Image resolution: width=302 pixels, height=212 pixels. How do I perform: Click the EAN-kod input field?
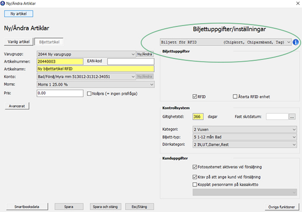[131, 62]
